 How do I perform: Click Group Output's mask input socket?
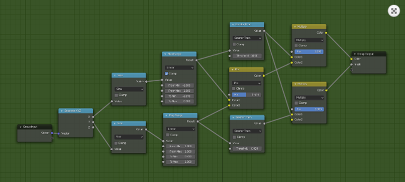tap(352, 64)
